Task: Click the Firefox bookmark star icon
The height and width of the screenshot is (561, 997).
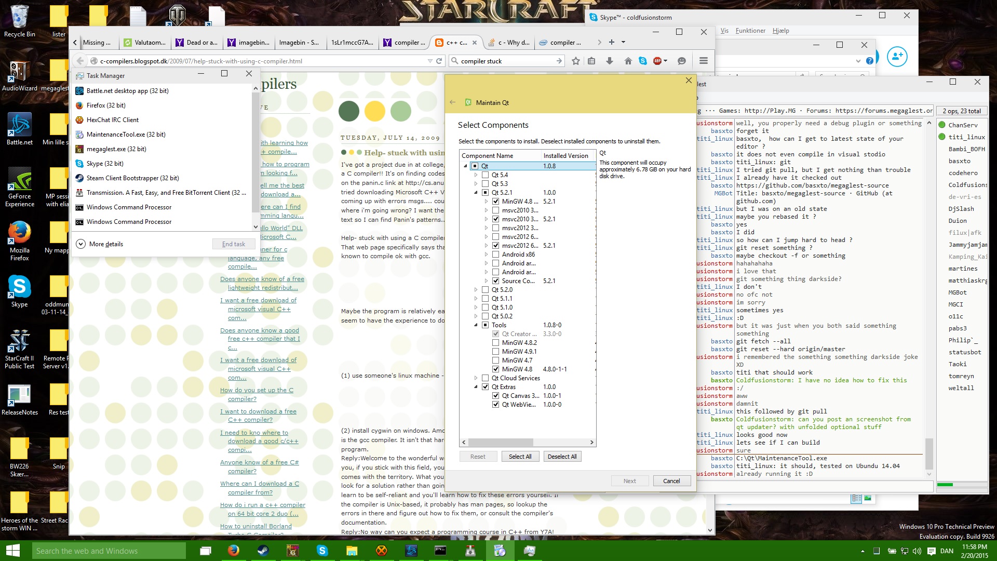Action: click(x=575, y=61)
